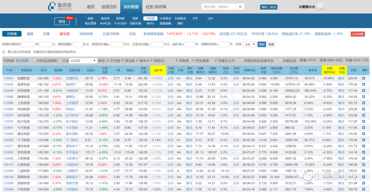372x192 pixels.
Task: Open ETF in blue sub-navigation
Action: tap(195, 18)
